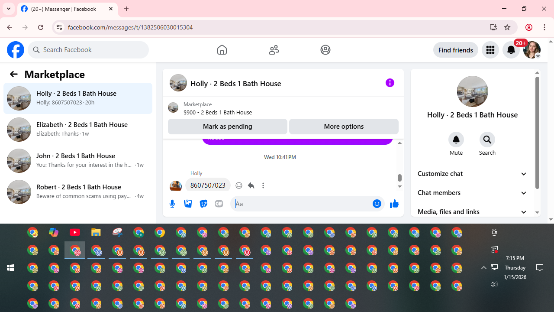
Task: Expand Customize chat section
Action: [472, 174]
